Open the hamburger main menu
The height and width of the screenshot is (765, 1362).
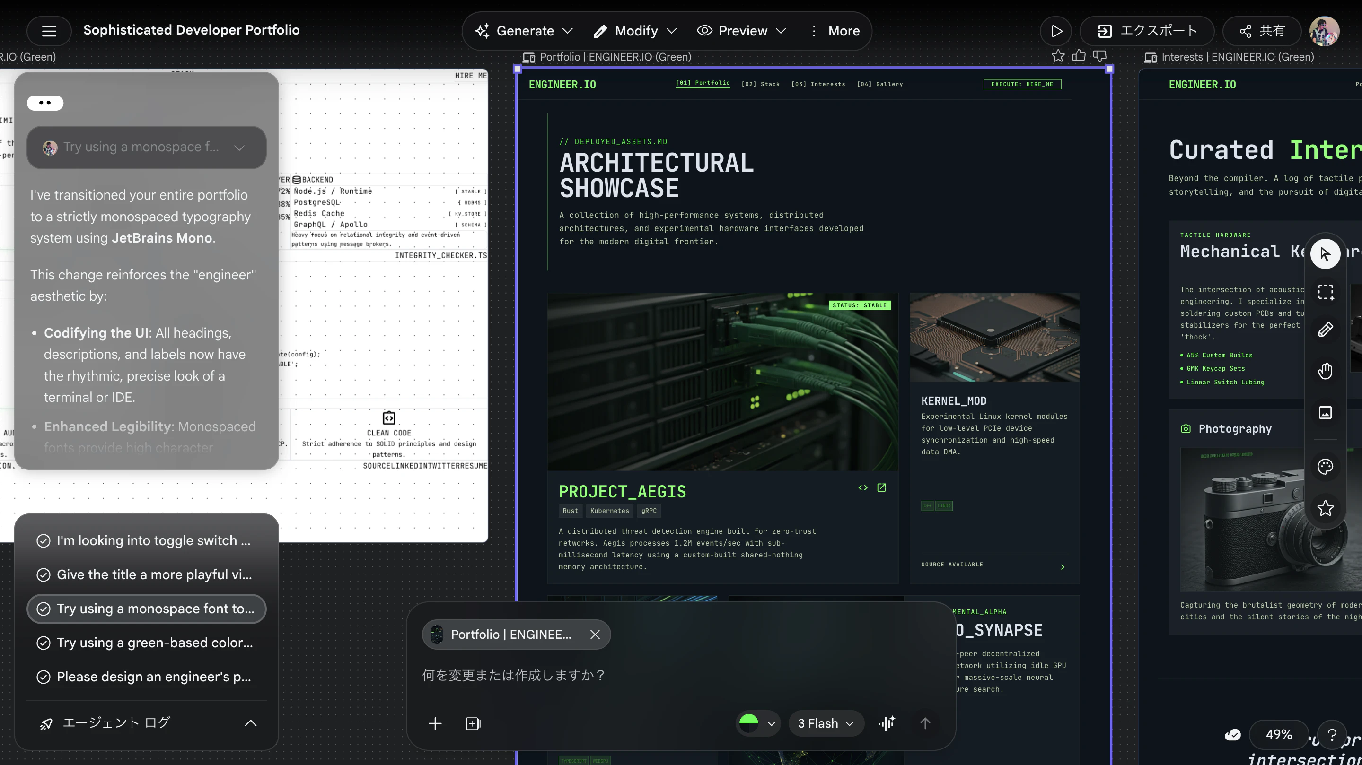point(49,31)
